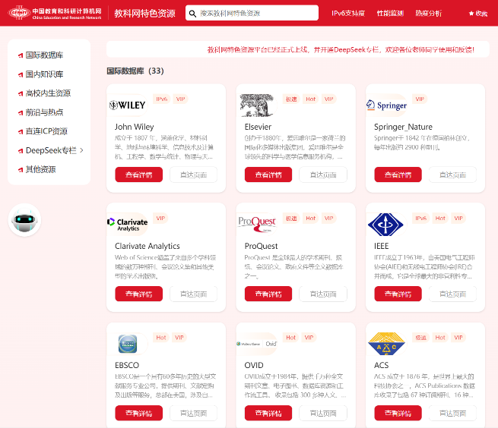Click the IPv6 tag on IEEE card
Image resolution: width=498 pixels, height=428 pixels.
420,218
